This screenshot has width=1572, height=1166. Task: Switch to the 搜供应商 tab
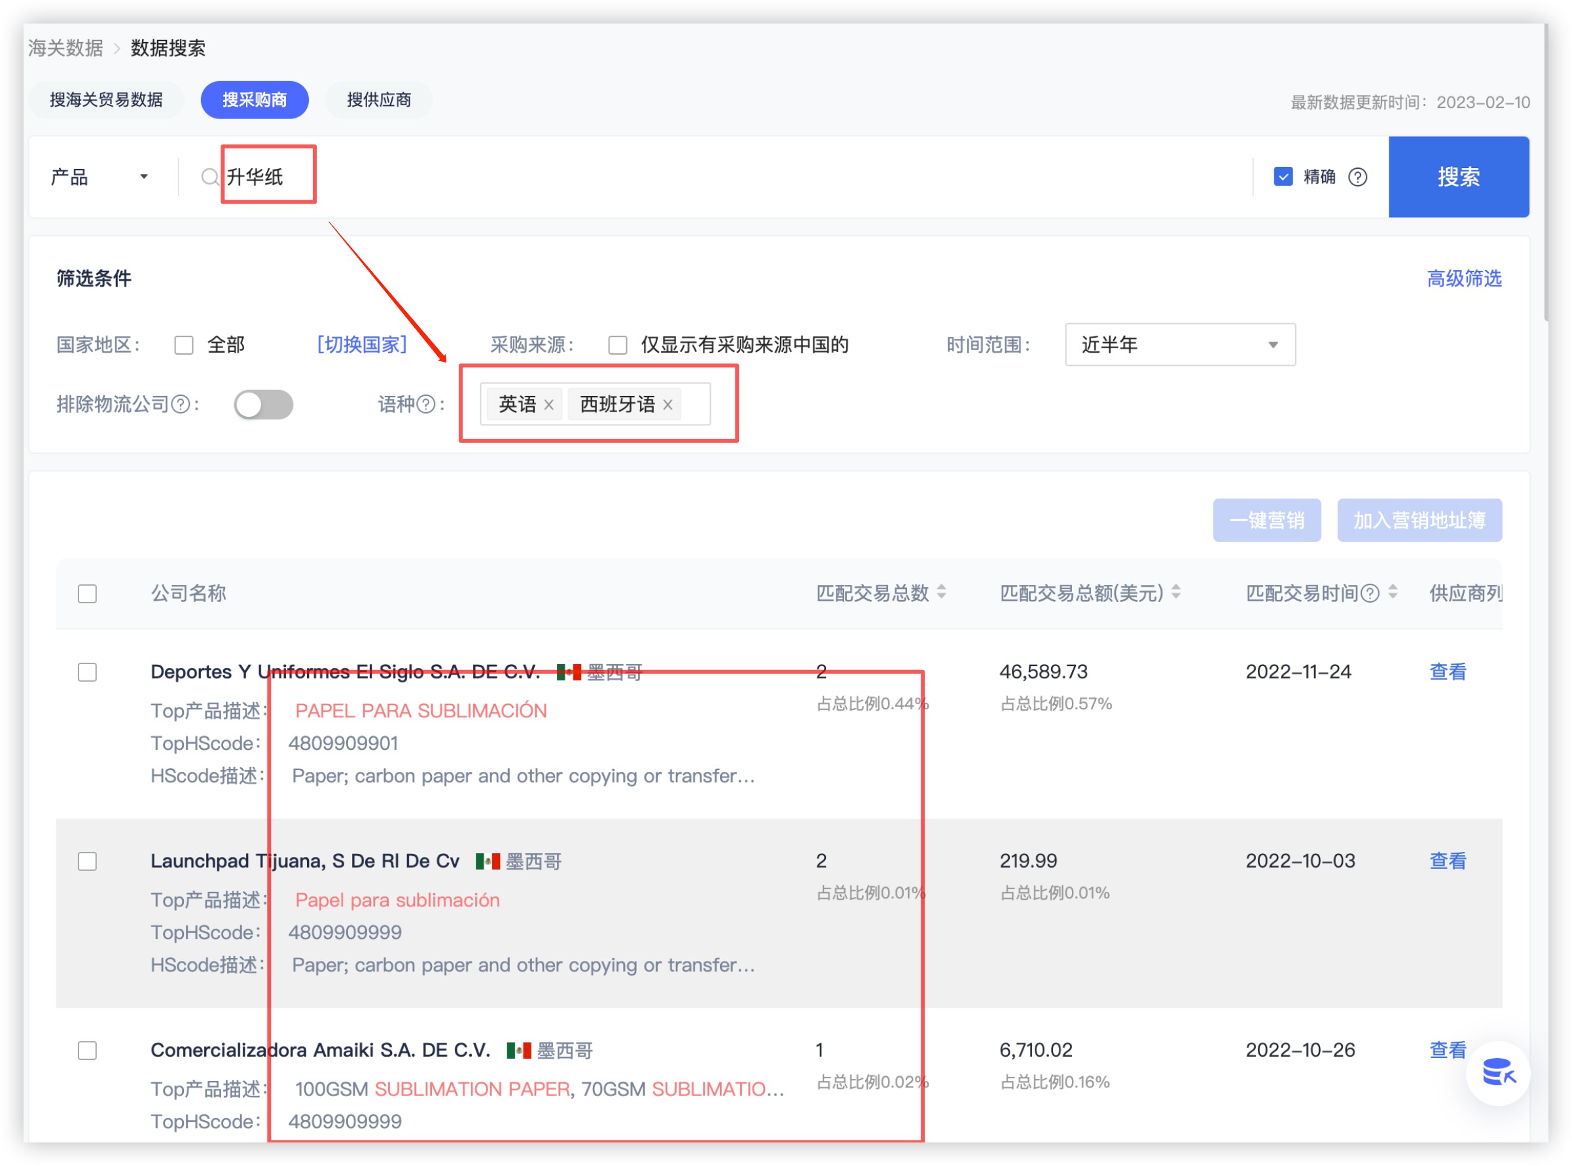tap(379, 99)
